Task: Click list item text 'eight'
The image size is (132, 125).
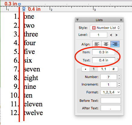Action: pos(31,78)
